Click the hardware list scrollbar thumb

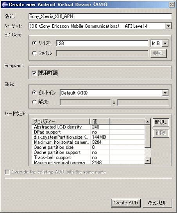(148, 136)
